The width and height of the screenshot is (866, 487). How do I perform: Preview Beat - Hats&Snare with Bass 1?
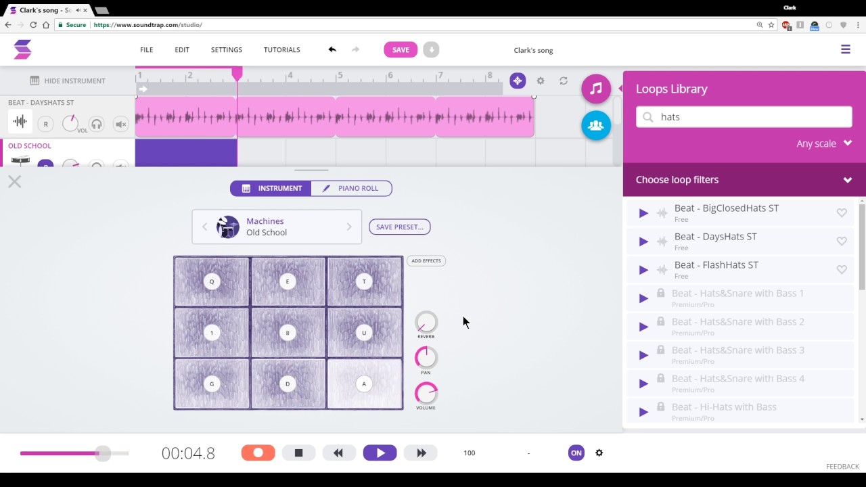click(643, 298)
